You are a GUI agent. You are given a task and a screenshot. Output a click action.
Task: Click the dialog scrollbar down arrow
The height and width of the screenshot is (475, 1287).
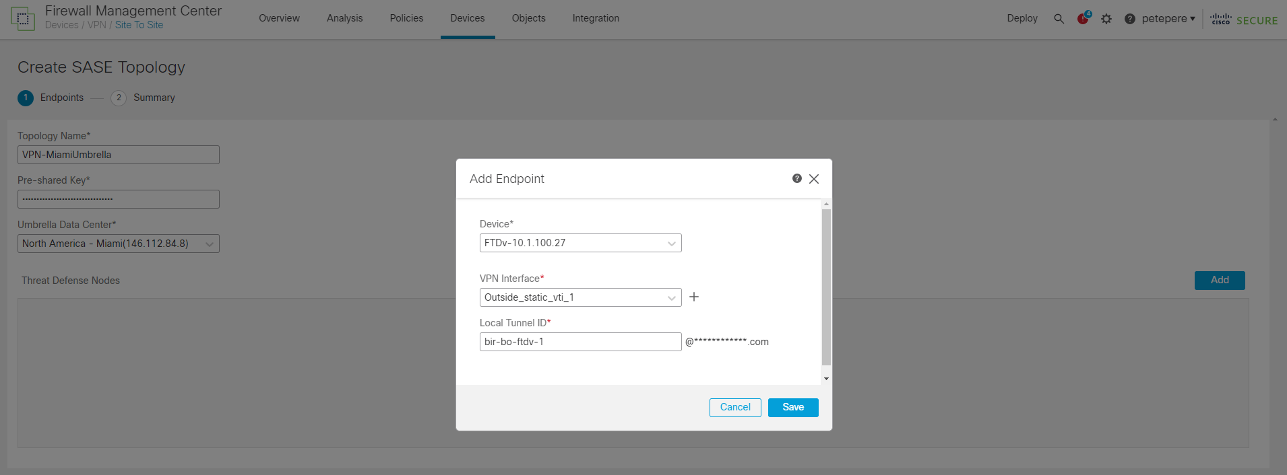pyautogui.click(x=827, y=379)
